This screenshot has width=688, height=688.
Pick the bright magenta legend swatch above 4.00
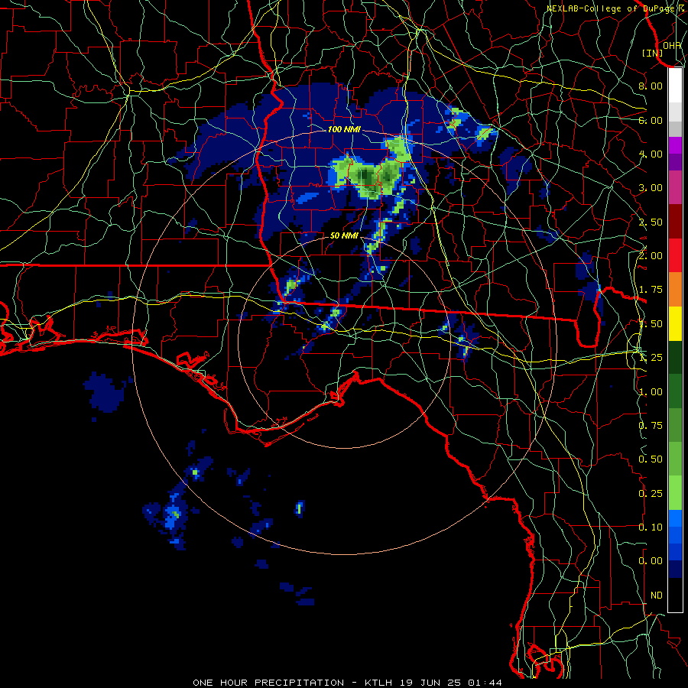click(x=675, y=145)
